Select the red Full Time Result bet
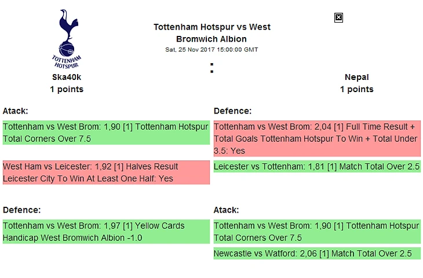 pyautogui.click(x=317, y=139)
